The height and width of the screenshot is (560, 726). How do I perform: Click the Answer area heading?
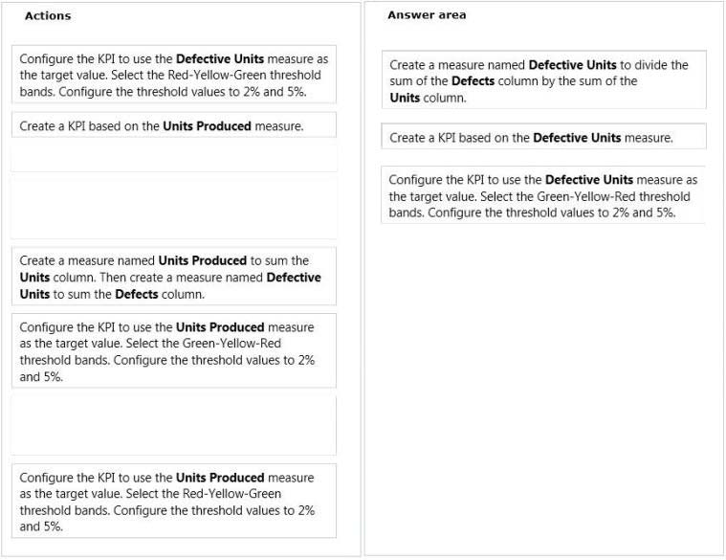click(427, 14)
